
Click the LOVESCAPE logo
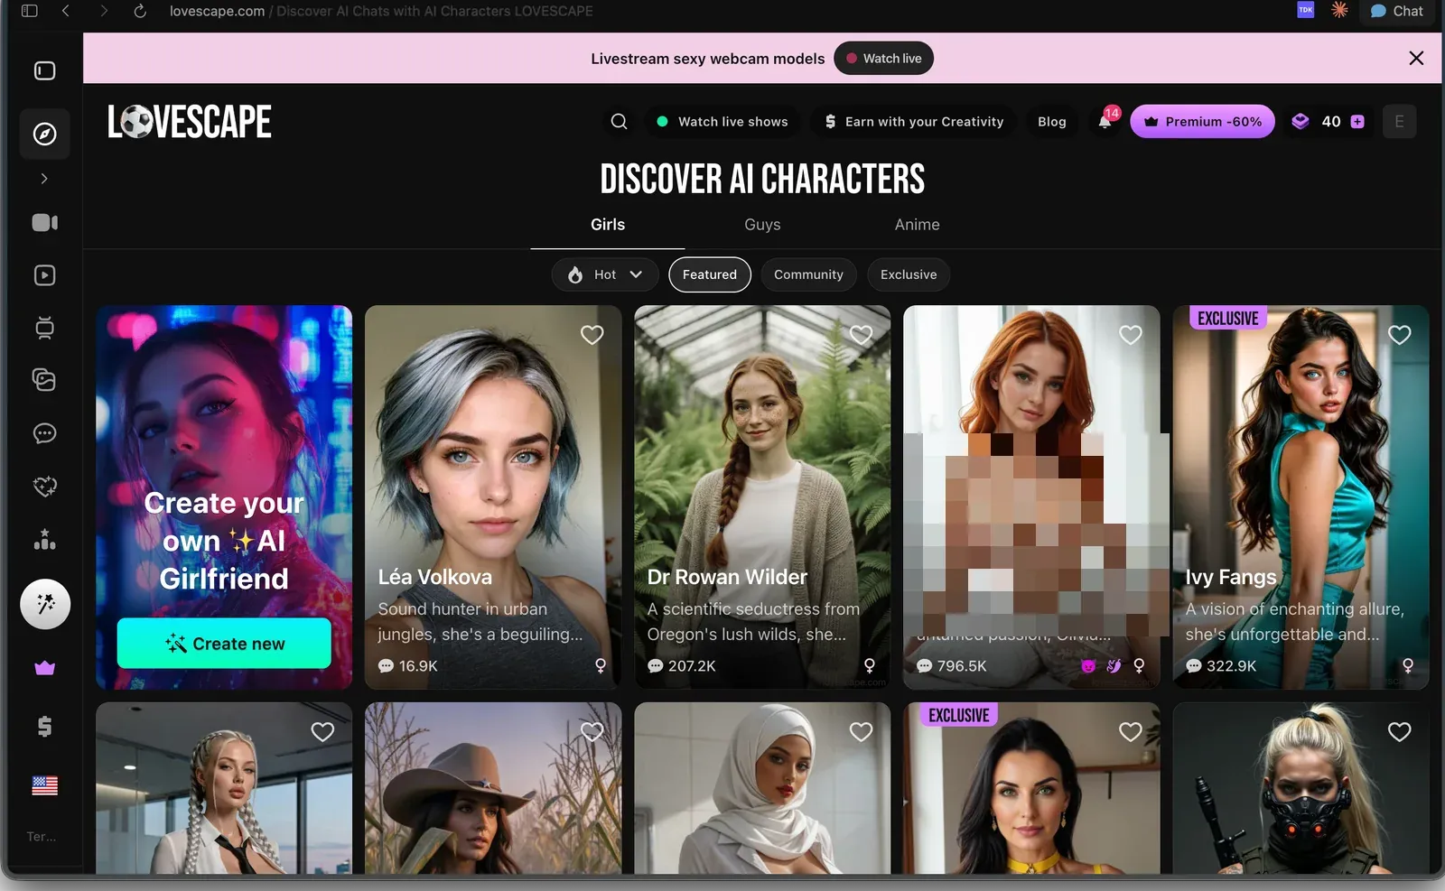(x=190, y=122)
